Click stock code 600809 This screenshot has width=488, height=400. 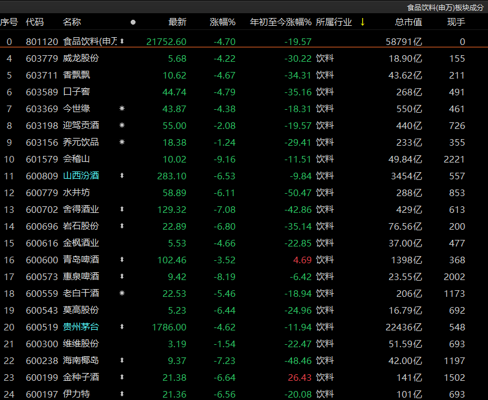[x=42, y=176]
